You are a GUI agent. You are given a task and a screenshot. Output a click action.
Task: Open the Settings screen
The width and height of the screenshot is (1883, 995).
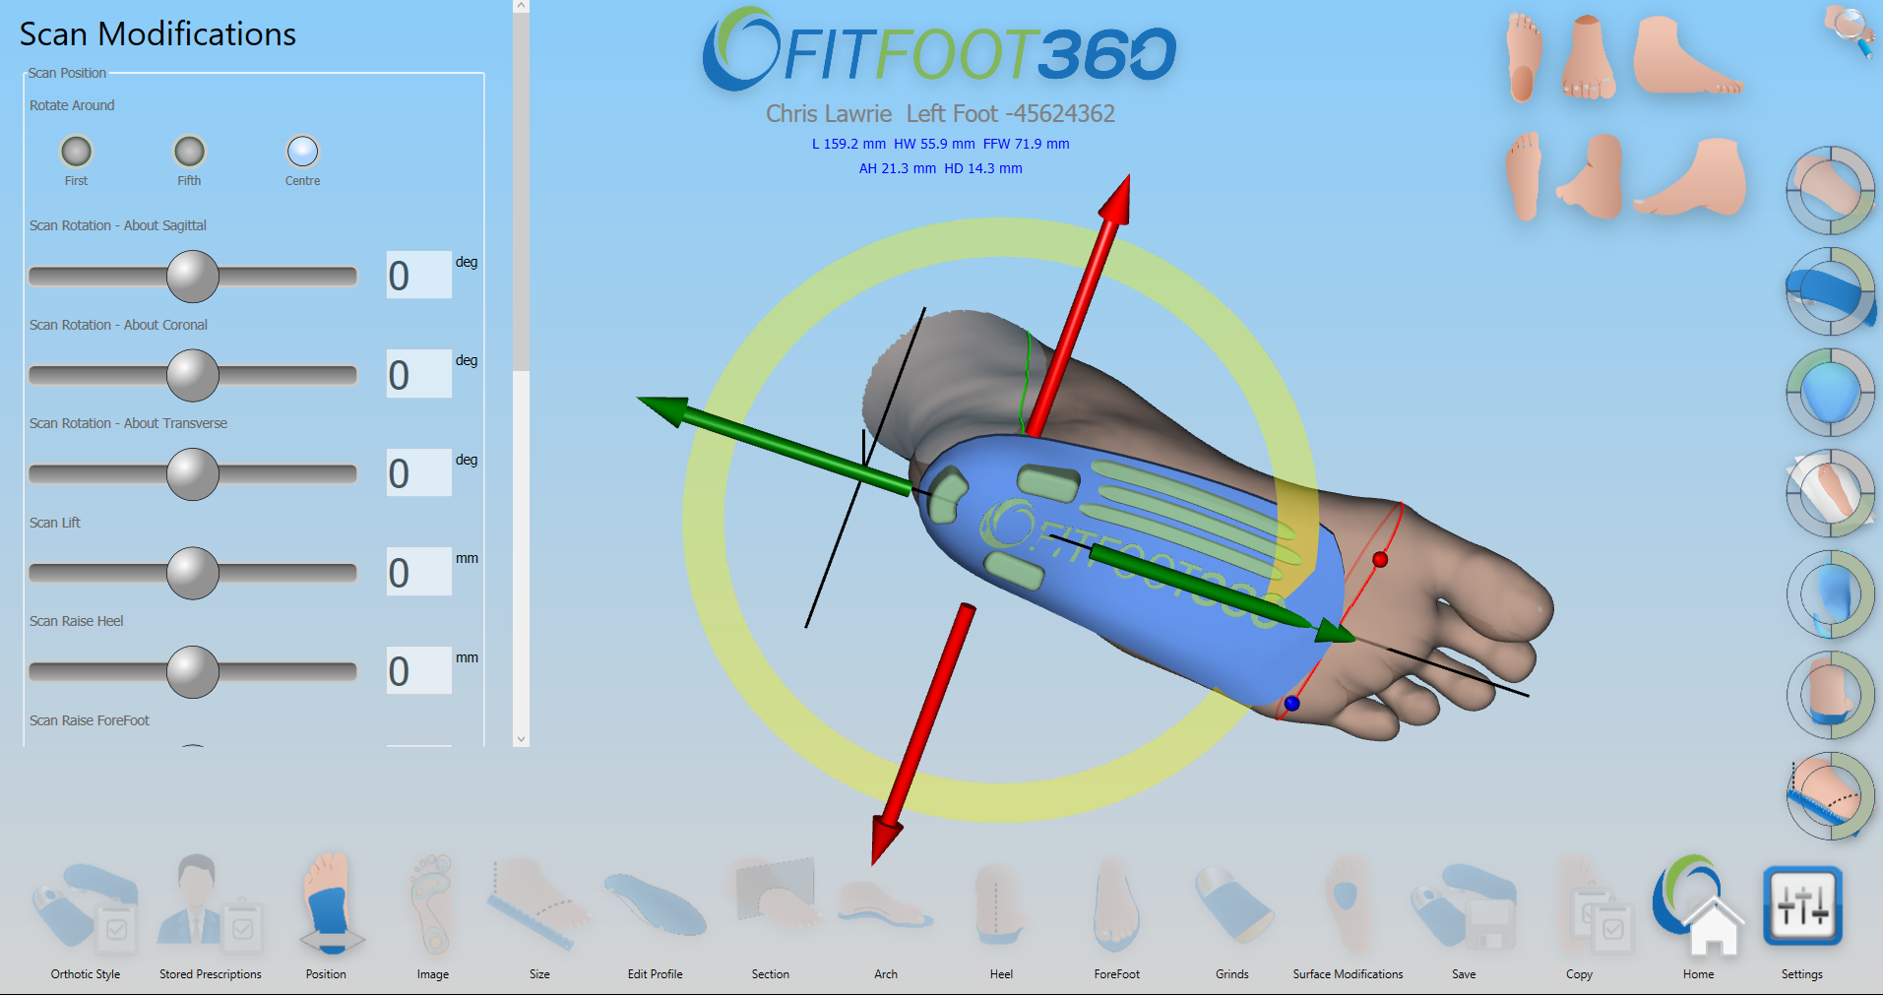[x=1801, y=905]
